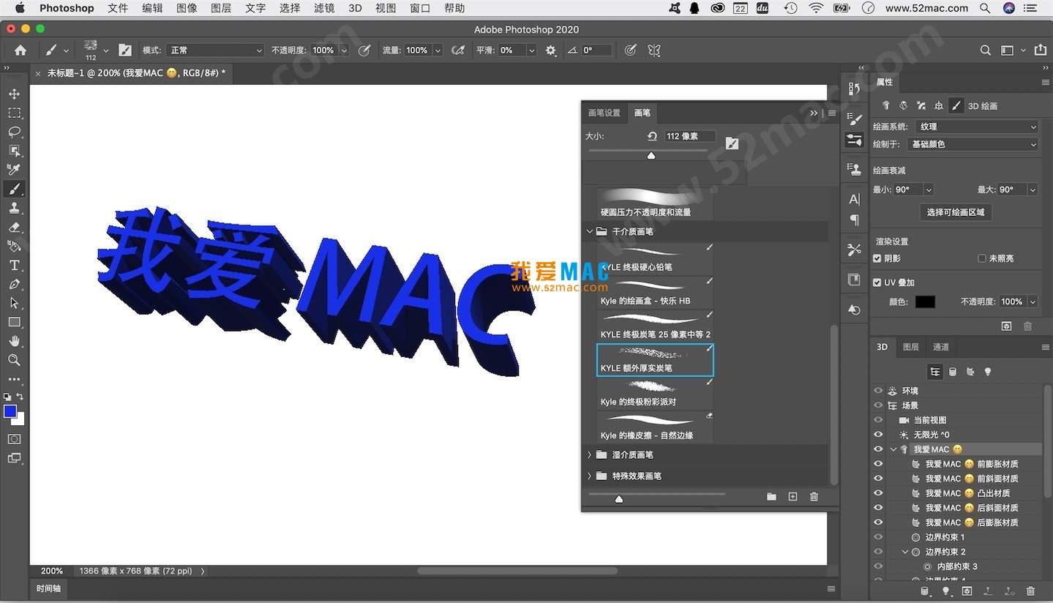
Task: Select the Eraser tool
Action: tap(14, 227)
